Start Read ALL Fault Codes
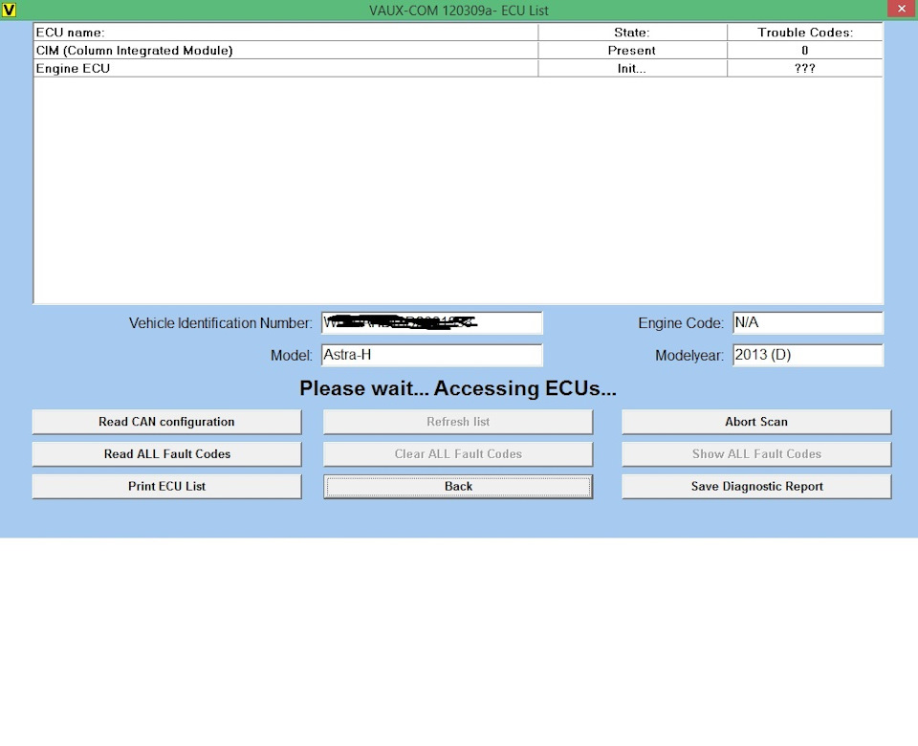918x746 pixels. tap(166, 453)
